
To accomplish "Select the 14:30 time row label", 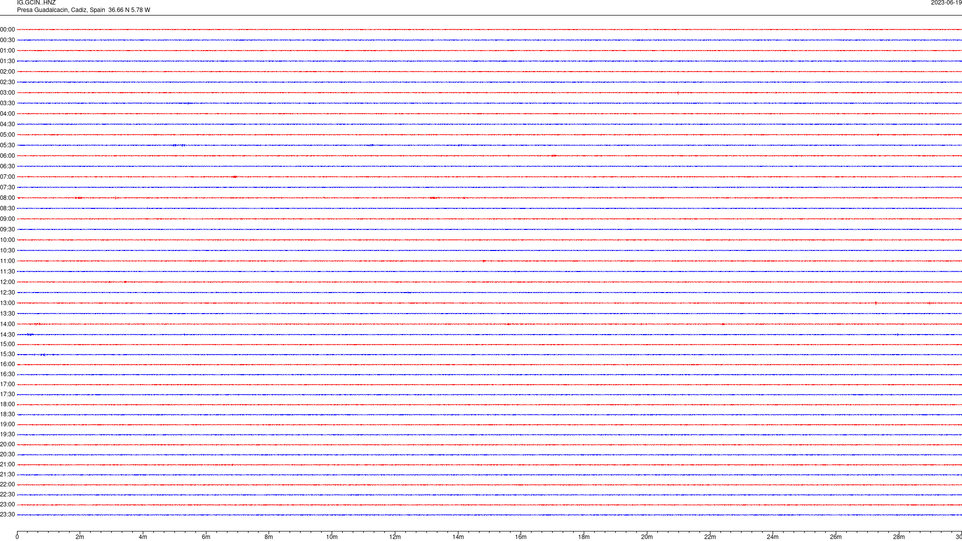I will coord(8,335).
